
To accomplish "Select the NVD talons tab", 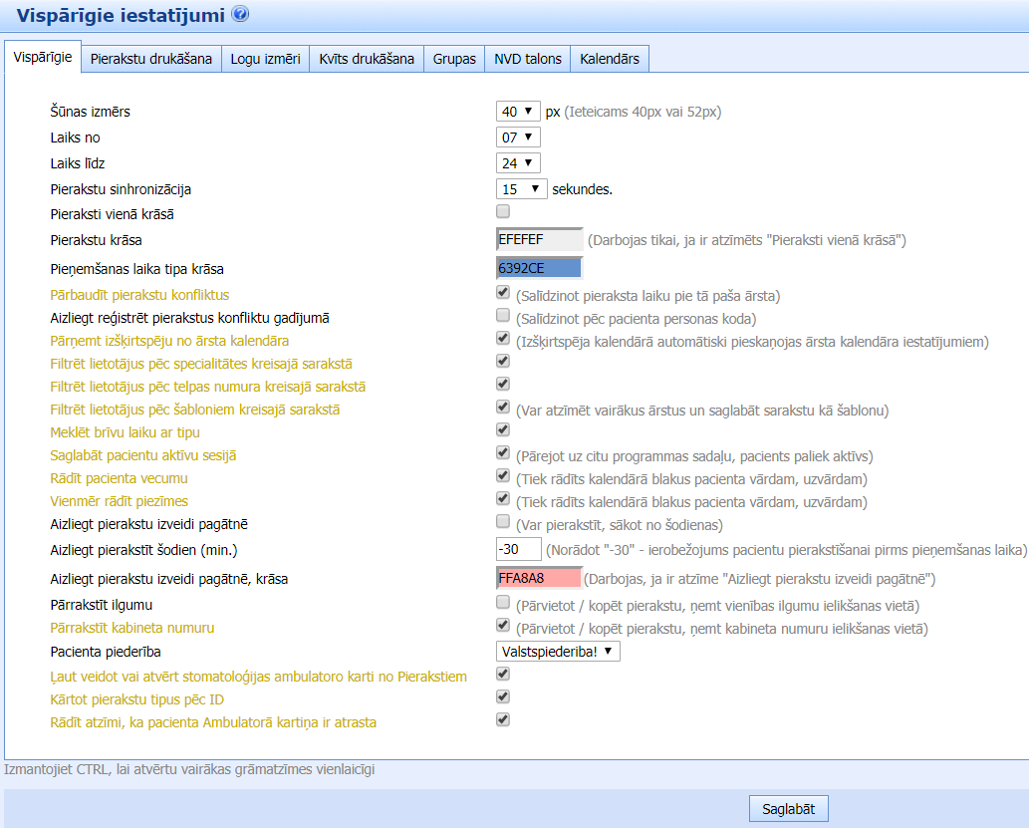I will 528,59.
